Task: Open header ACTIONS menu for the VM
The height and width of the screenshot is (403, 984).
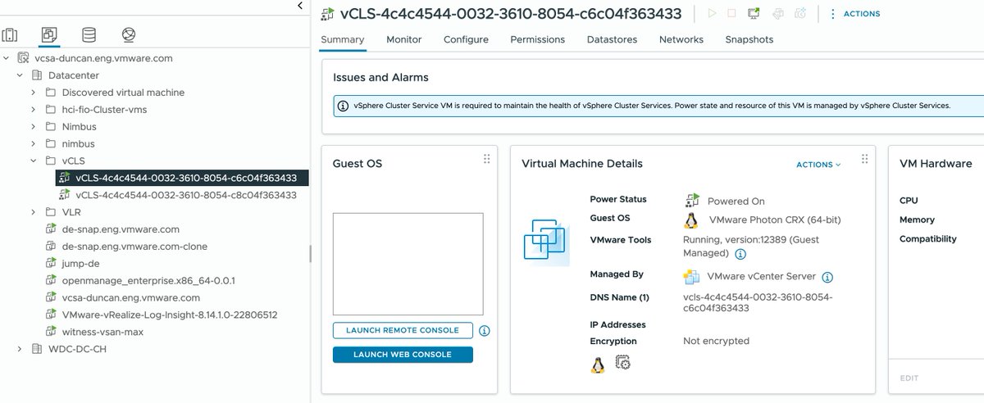Action: (854, 14)
